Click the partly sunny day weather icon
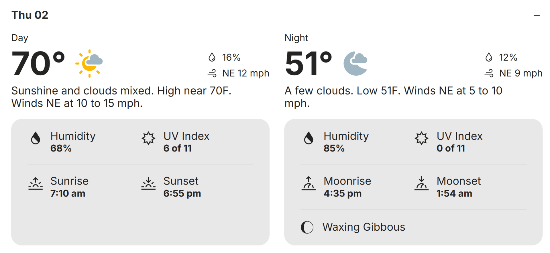The image size is (550, 253). pos(89,63)
